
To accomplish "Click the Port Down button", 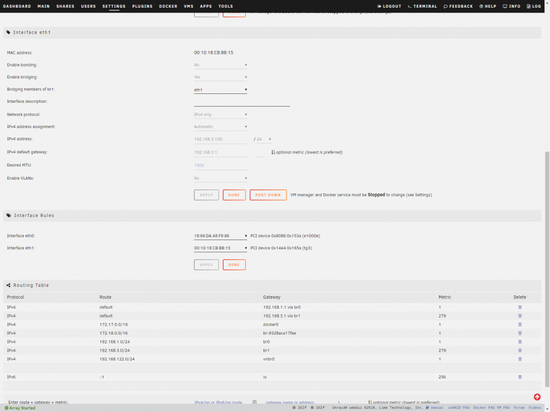I will [x=268, y=195].
